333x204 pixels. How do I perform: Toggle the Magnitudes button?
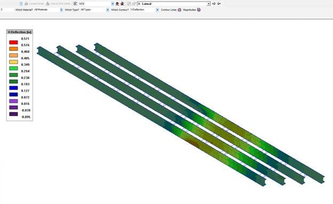[199, 10]
